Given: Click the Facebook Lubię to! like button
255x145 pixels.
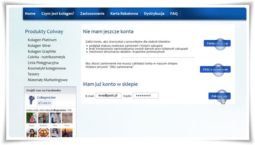Looking at the screenshot, I should click(45, 103).
